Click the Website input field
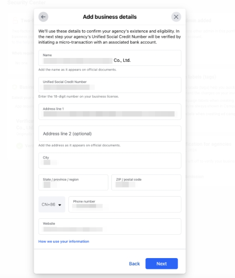Viewport: 235px width, 278px height. tap(110, 226)
